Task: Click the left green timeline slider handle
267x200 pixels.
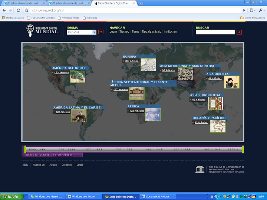Action: coord(25,149)
